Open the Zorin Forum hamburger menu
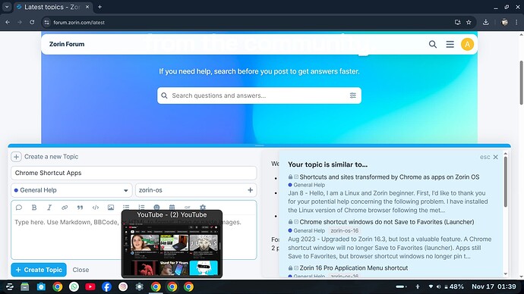The height and width of the screenshot is (294, 524). 450,45
